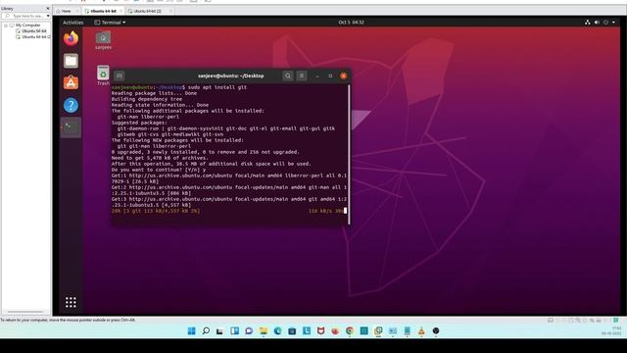Open the Library search dropdown arrow
This screenshot has height=353, width=627.
click(x=48, y=16)
